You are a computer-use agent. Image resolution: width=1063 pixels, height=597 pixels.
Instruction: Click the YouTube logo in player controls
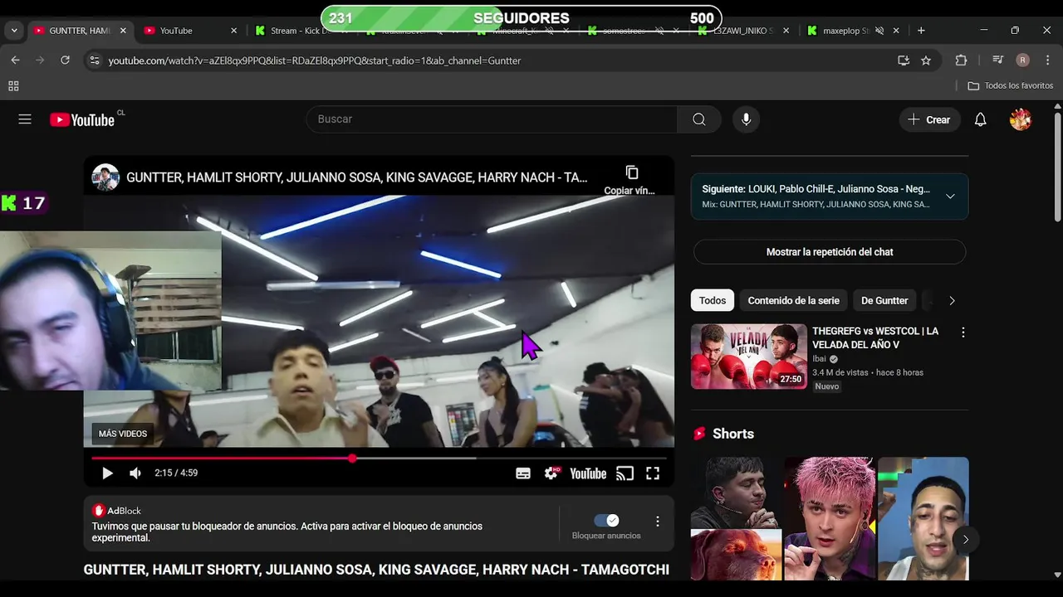point(588,473)
